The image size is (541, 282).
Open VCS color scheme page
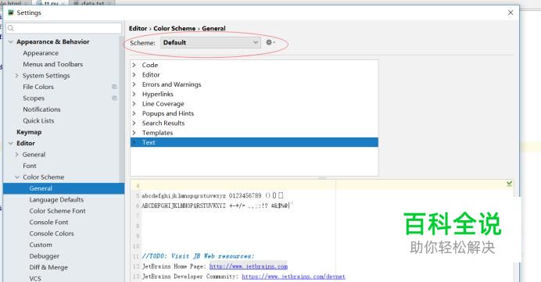(x=35, y=278)
